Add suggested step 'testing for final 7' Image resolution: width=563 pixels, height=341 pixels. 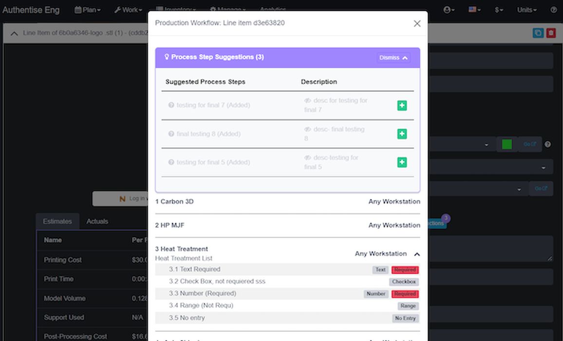click(x=402, y=105)
